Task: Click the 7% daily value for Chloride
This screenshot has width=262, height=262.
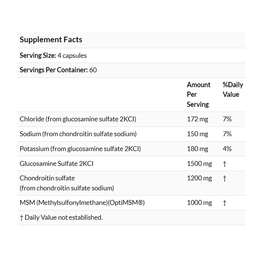Action: pos(227,119)
